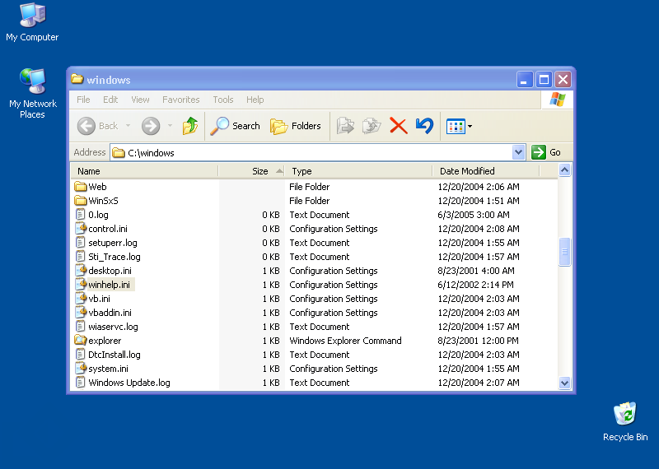Click the '12/20/2004 2:08 AM' date
Image resolution: width=659 pixels, height=469 pixels.
click(x=479, y=229)
